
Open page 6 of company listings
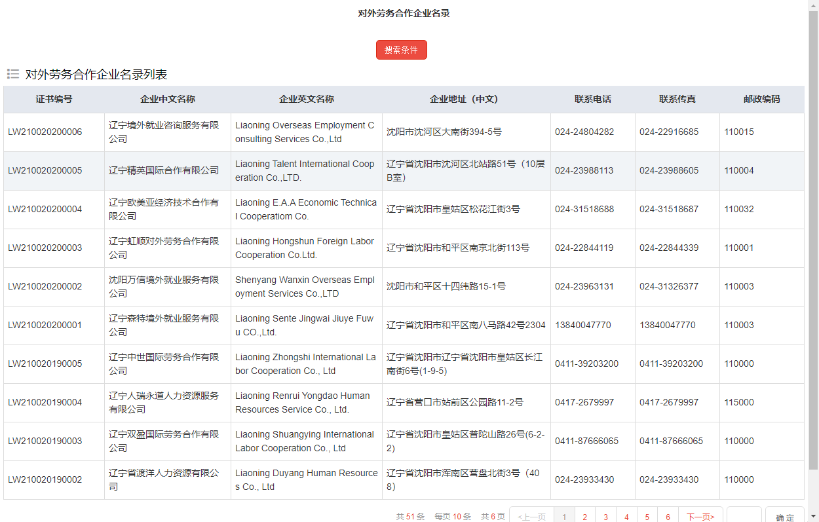point(668,517)
